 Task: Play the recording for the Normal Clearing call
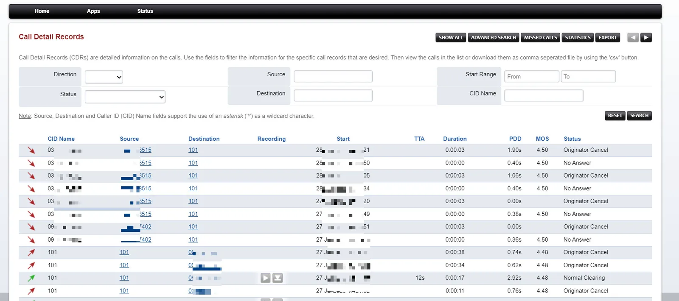pos(266,278)
